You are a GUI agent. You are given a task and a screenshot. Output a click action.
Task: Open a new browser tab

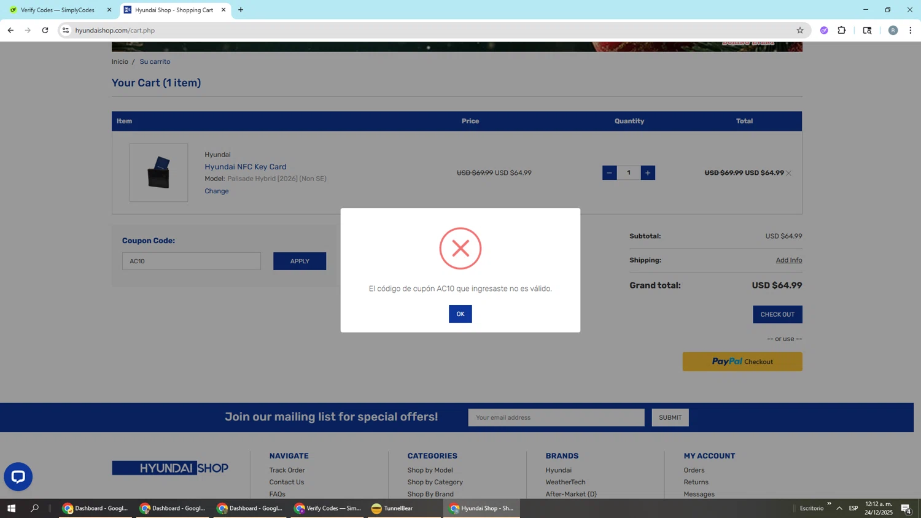click(241, 10)
